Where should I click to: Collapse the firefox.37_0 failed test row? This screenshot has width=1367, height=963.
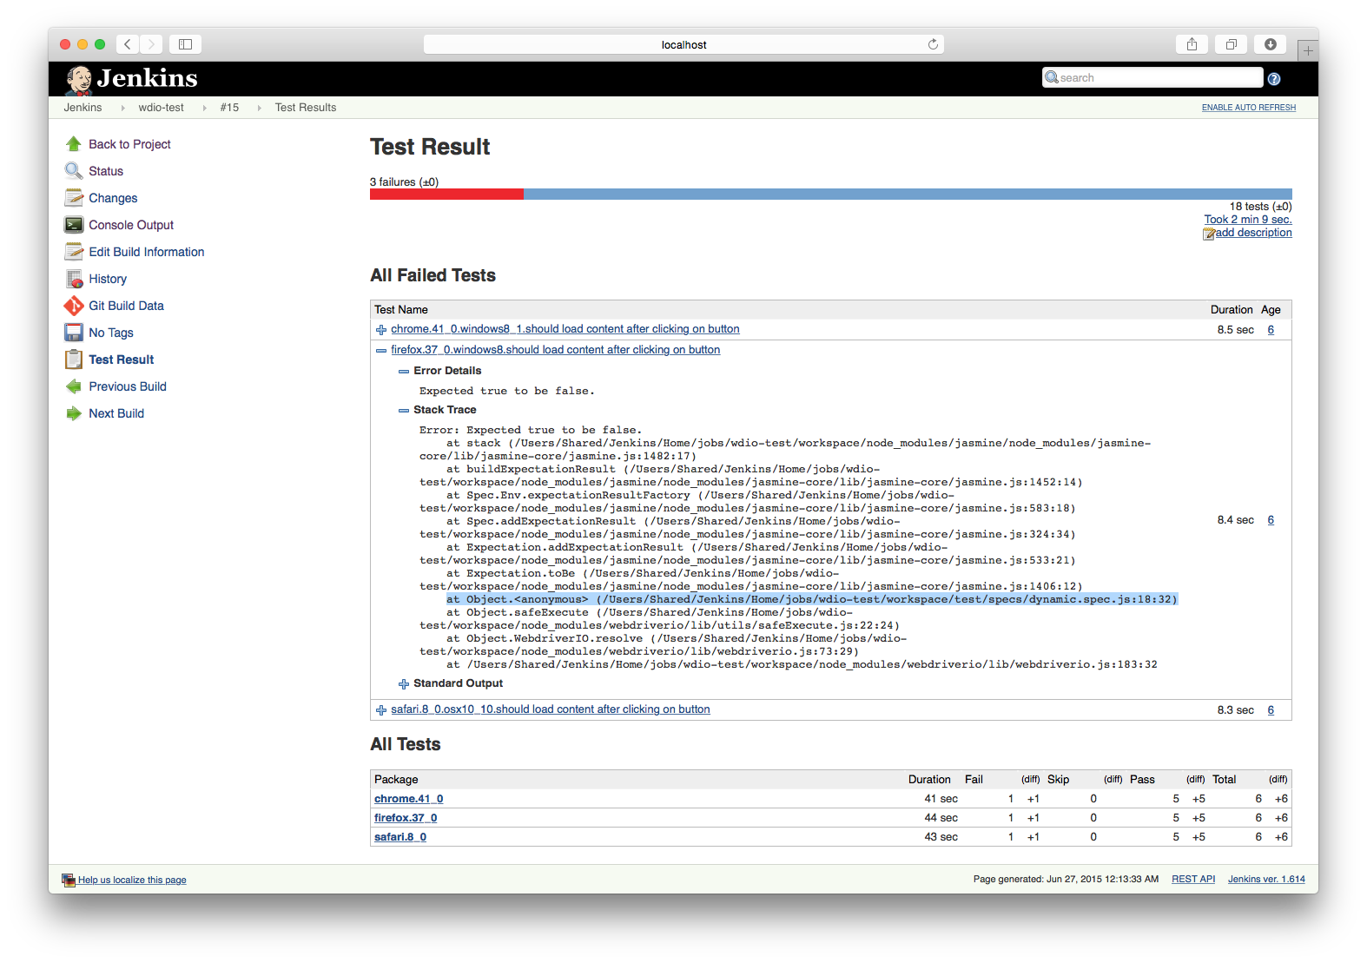point(381,351)
